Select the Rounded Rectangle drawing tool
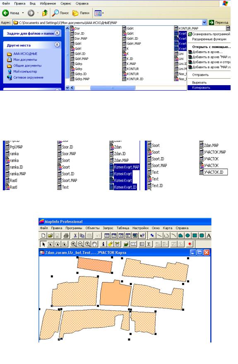The height and width of the screenshot is (364, 238). point(202,236)
